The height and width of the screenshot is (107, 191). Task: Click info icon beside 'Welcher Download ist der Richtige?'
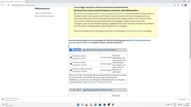pyautogui.click(x=84, y=50)
